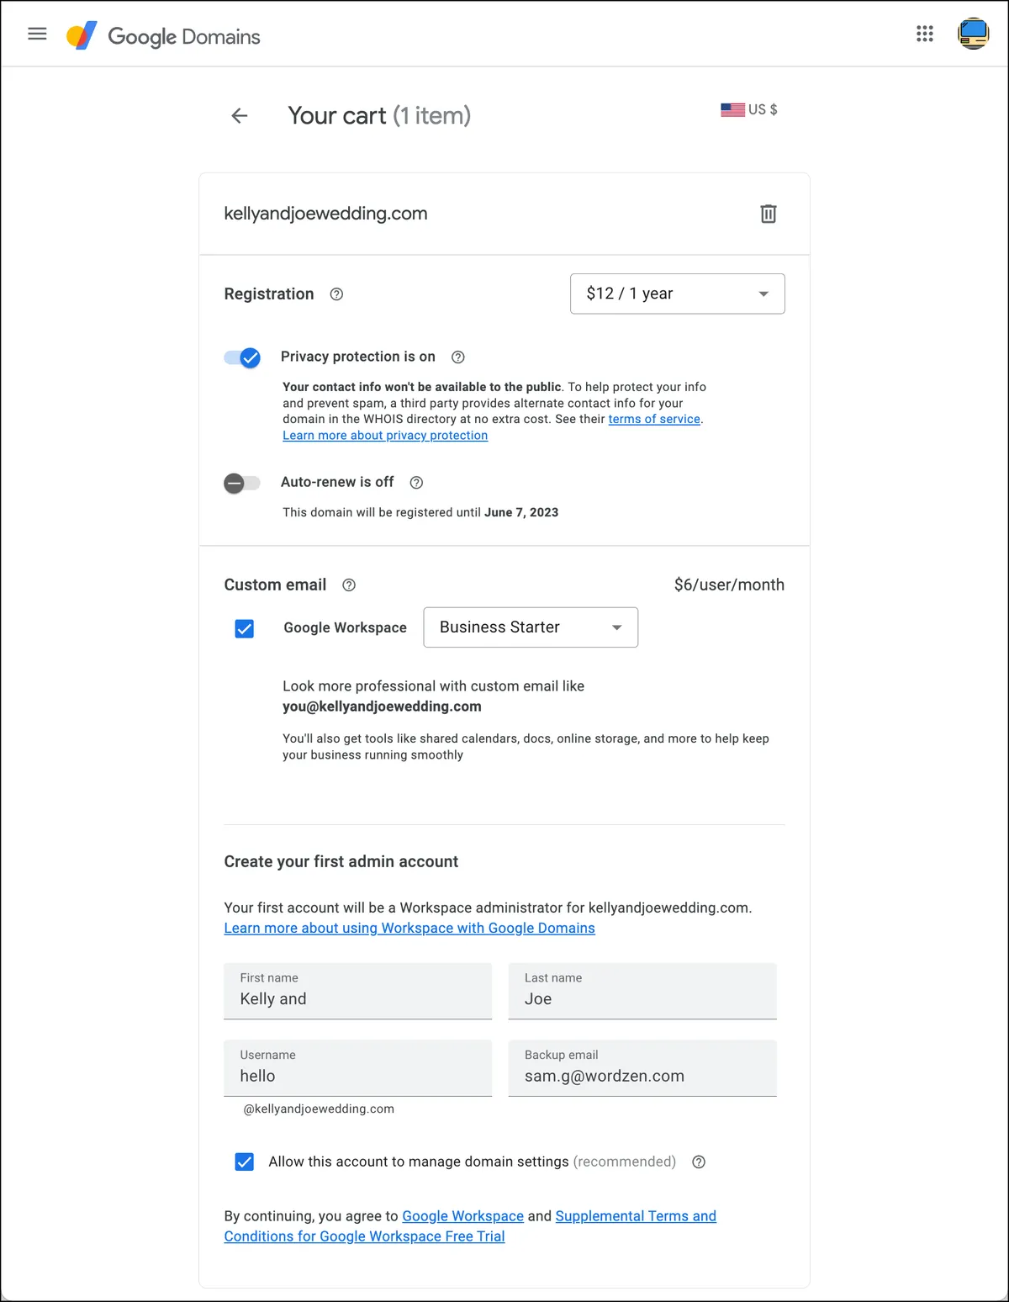Go back using the arrow icon

pos(240,116)
